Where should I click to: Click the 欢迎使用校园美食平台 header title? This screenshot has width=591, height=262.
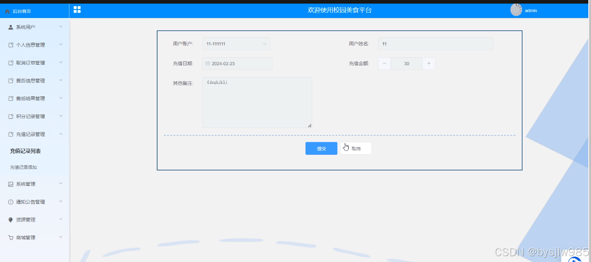click(340, 10)
